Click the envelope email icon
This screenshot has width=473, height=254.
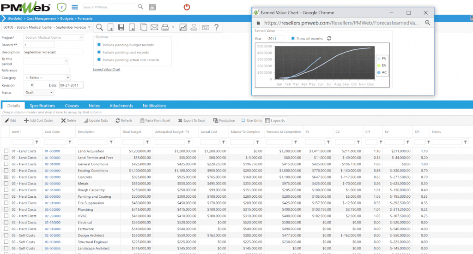click(x=154, y=28)
